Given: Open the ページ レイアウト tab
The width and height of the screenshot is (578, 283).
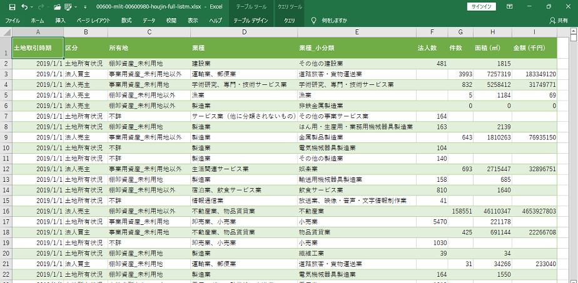Looking at the screenshot, I should pos(93,21).
